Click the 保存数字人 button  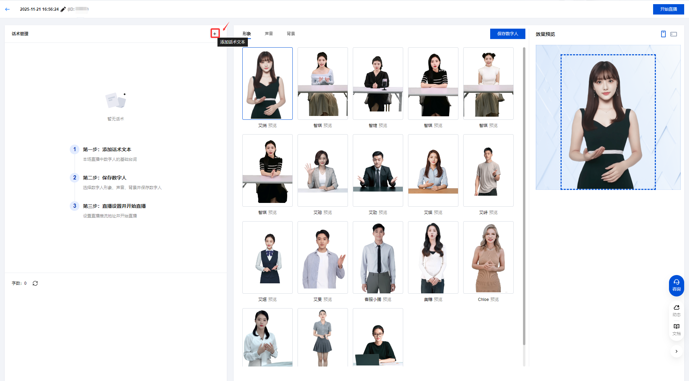pyautogui.click(x=507, y=33)
